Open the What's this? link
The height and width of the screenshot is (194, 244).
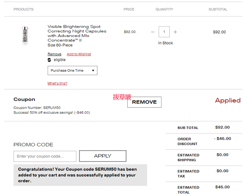pos(57,83)
